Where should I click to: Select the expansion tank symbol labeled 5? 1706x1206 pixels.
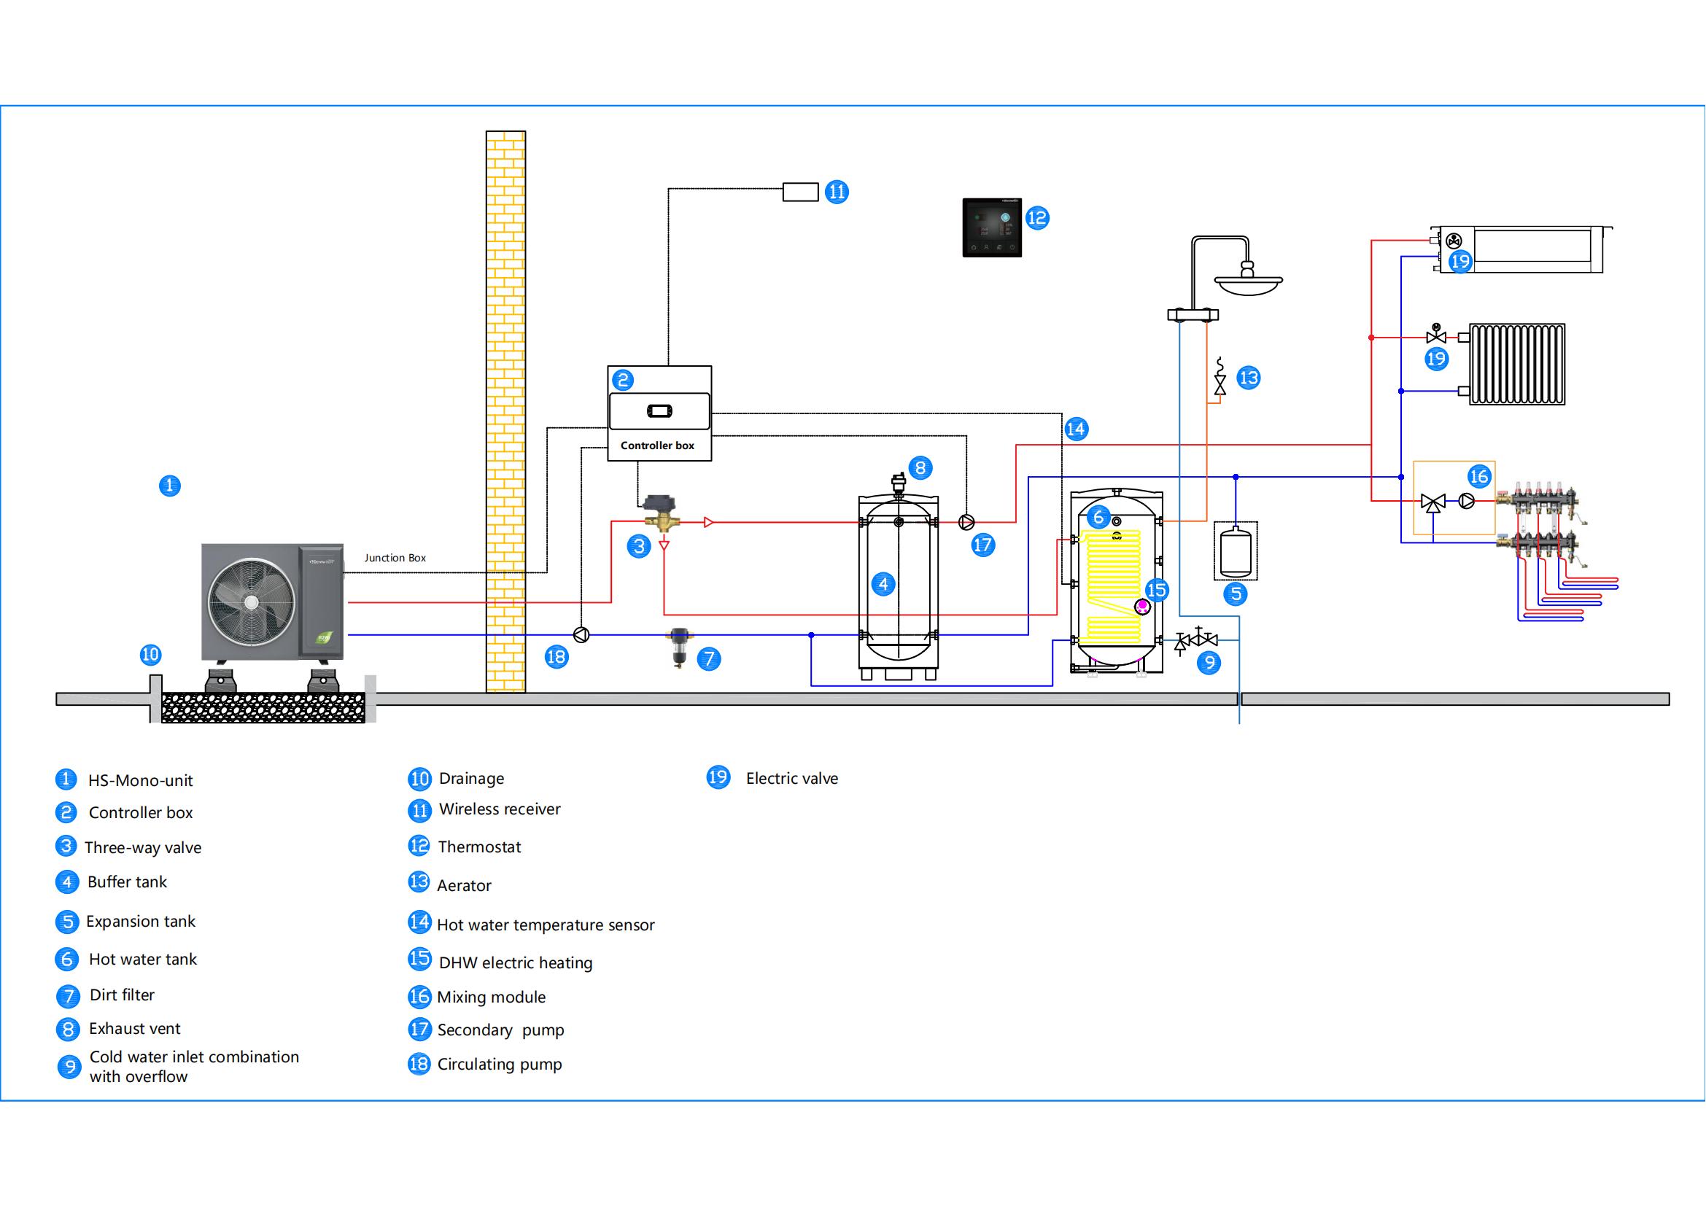pos(1235,551)
